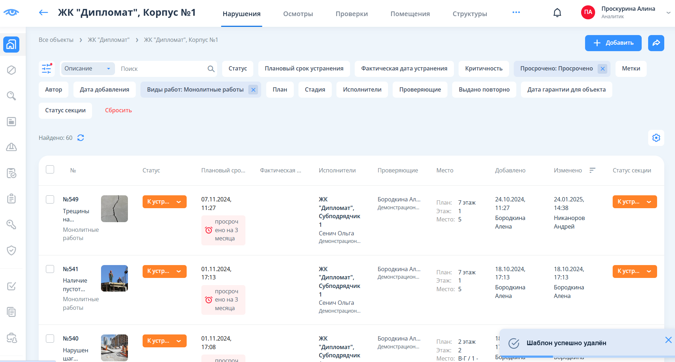675x362 pixels.
Task: Click the notification bell icon
Action: click(557, 13)
